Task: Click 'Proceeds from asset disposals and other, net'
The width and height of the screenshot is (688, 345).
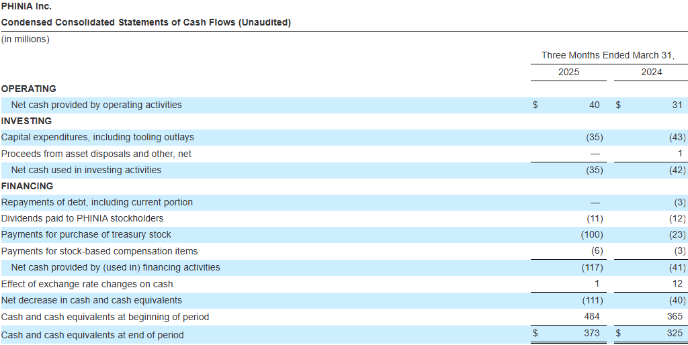Action: pyautogui.click(x=96, y=154)
